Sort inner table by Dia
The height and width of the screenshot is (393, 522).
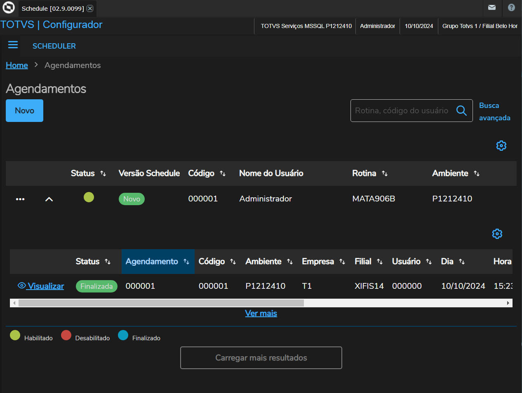[462, 262]
